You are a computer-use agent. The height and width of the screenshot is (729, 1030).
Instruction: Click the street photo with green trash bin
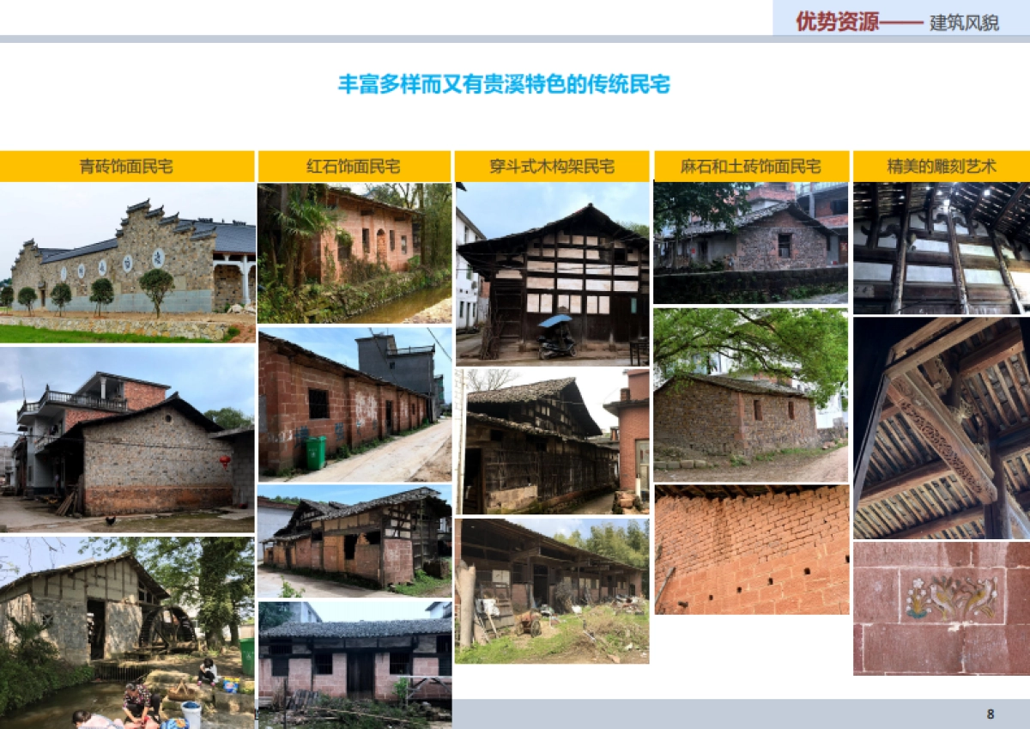pos(354,404)
